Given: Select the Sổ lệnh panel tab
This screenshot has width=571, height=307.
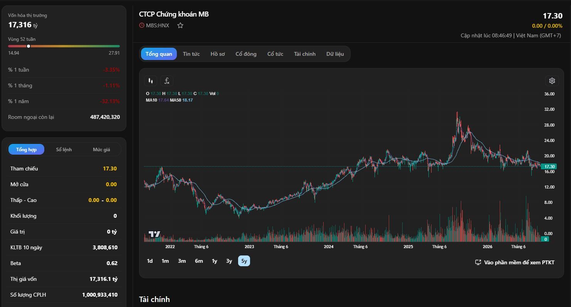Looking at the screenshot, I should point(64,149).
